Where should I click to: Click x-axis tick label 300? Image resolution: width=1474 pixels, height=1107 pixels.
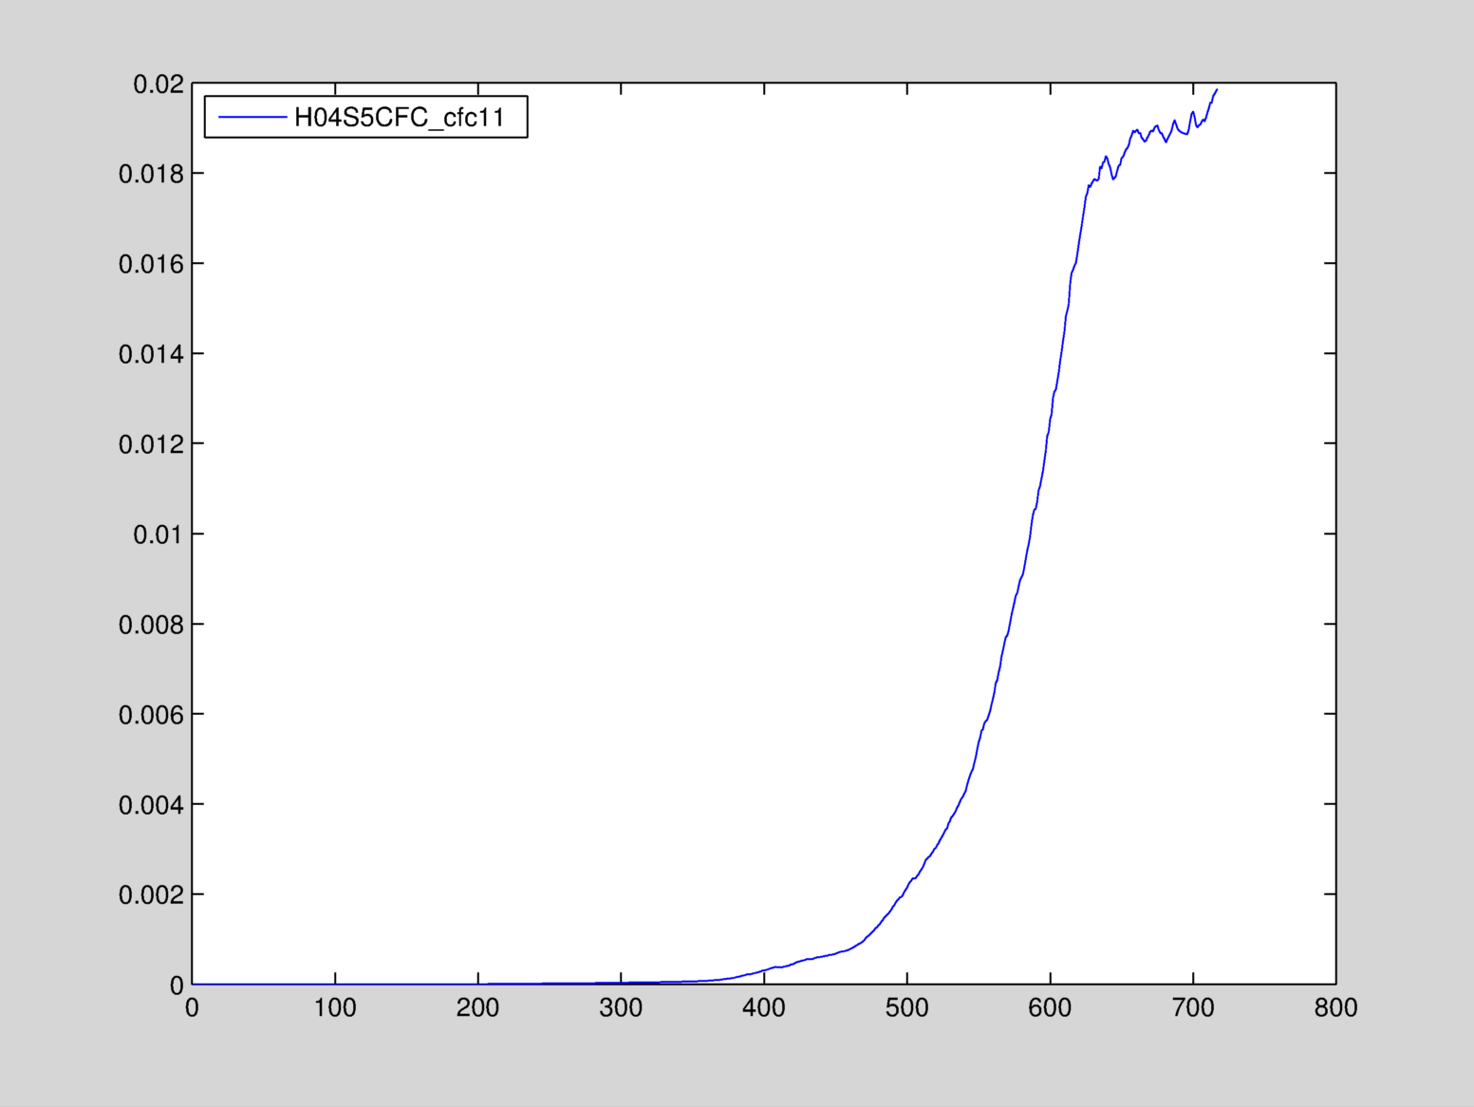point(621,1008)
